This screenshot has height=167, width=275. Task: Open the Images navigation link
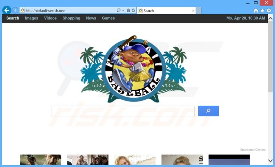coord(32,18)
